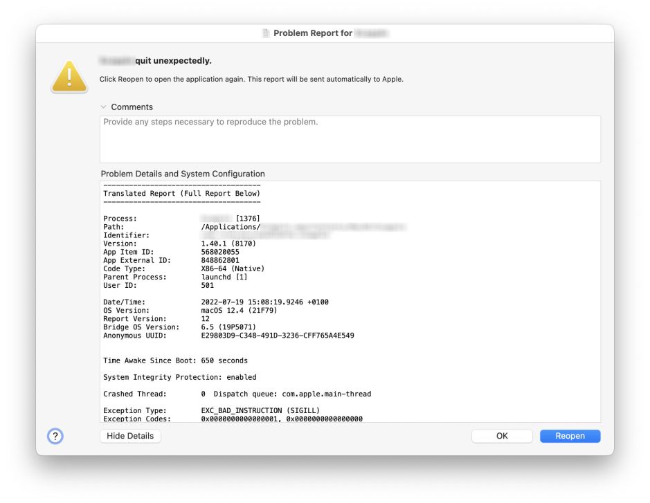Click the yellow warning triangle icon
This screenshot has width=650, height=503.
tap(69, 76)
